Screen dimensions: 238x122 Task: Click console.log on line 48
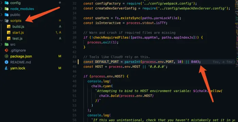(98, 81)
